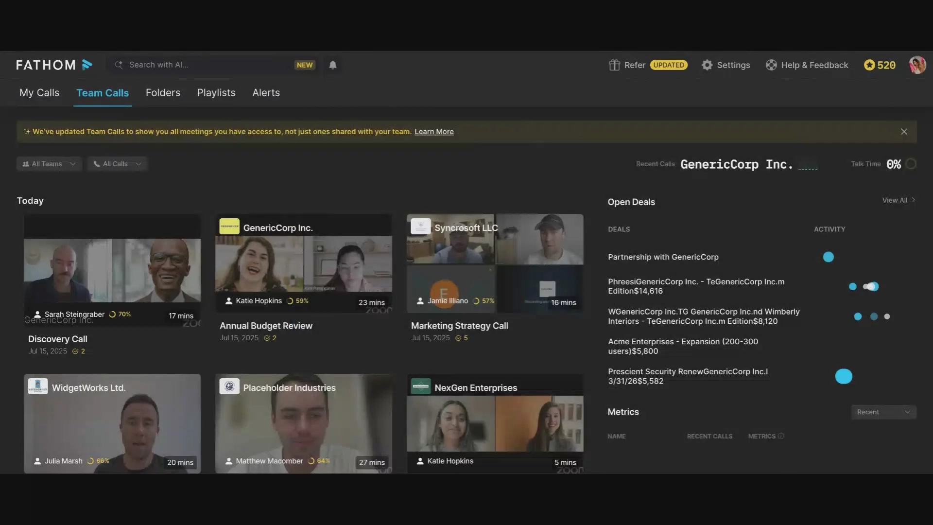Click the star points 520 badge
Screen dimensions: 933x525
[880, 65]
